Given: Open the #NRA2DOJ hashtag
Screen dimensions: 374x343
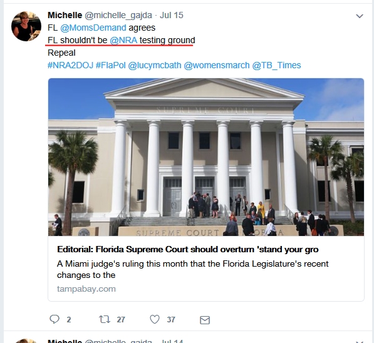Looking at the screenshot, I should (70, 65).
